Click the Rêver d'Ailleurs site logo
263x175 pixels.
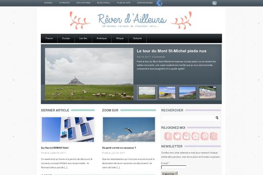[131, 20]
